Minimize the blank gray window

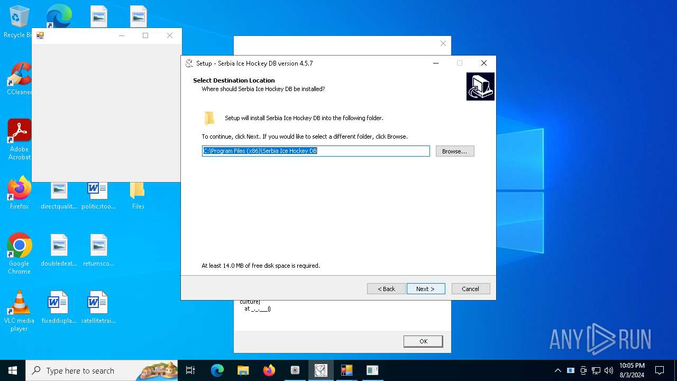[x=121, y=35]
